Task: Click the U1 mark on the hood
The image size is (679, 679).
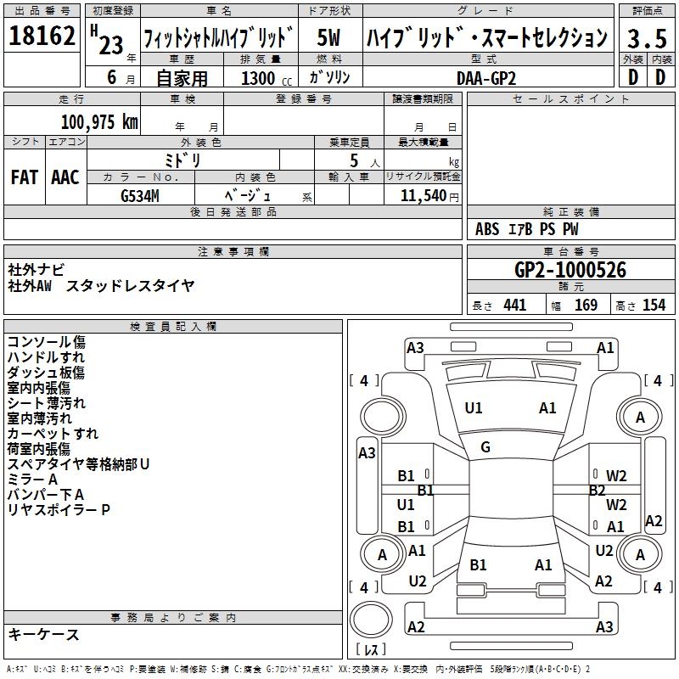Action: (474, 408)
